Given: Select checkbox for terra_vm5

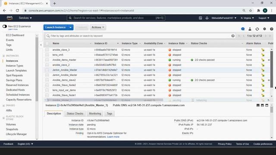Looking at the screenshot, I should coord(47,55).
